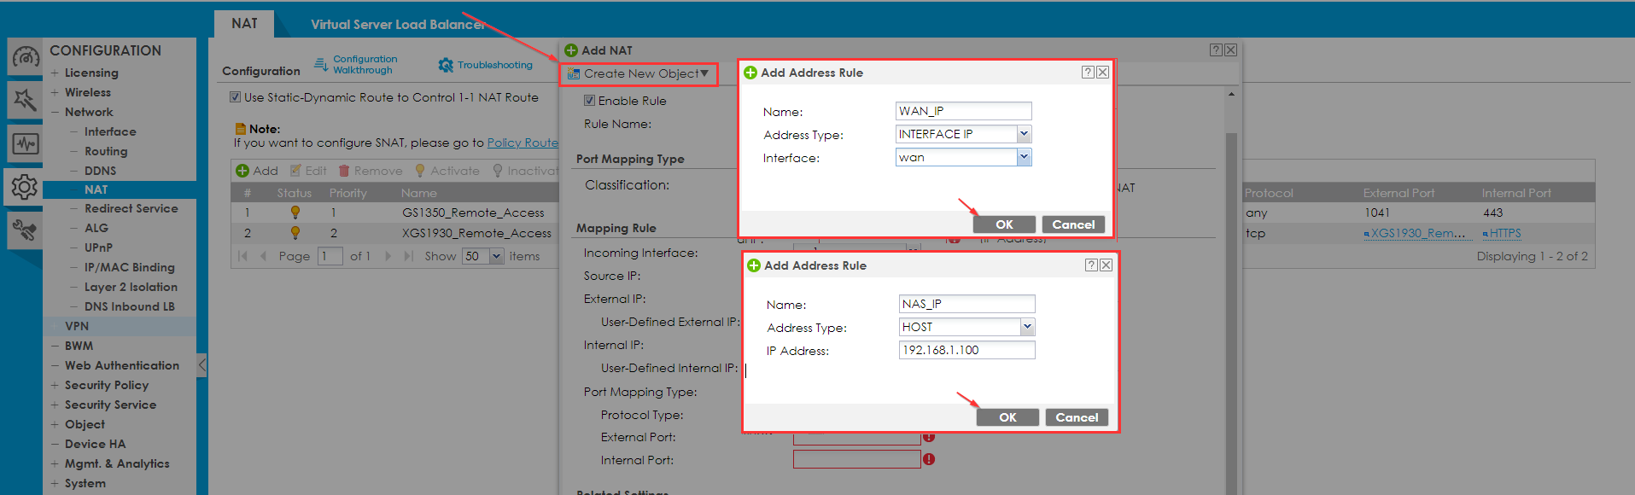1635x495 pixels.
Task: Follow the Policy Route link
Action: [x=523, y=143]
